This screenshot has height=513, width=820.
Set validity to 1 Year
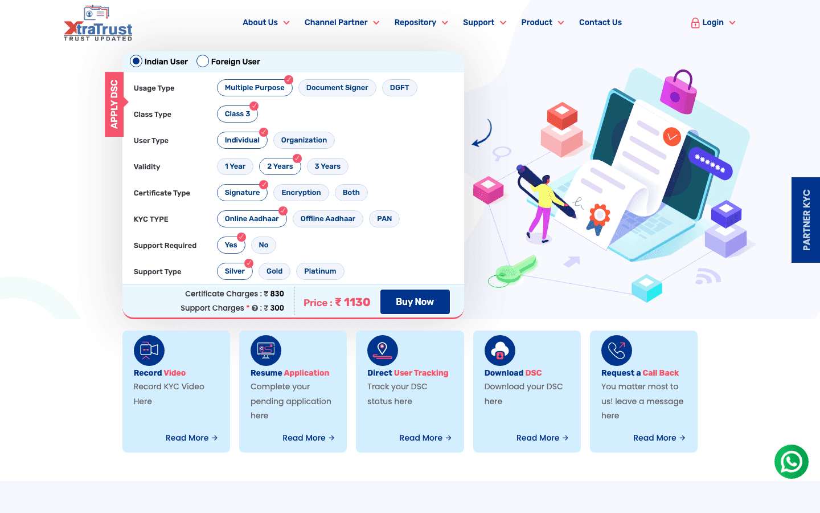235,166
